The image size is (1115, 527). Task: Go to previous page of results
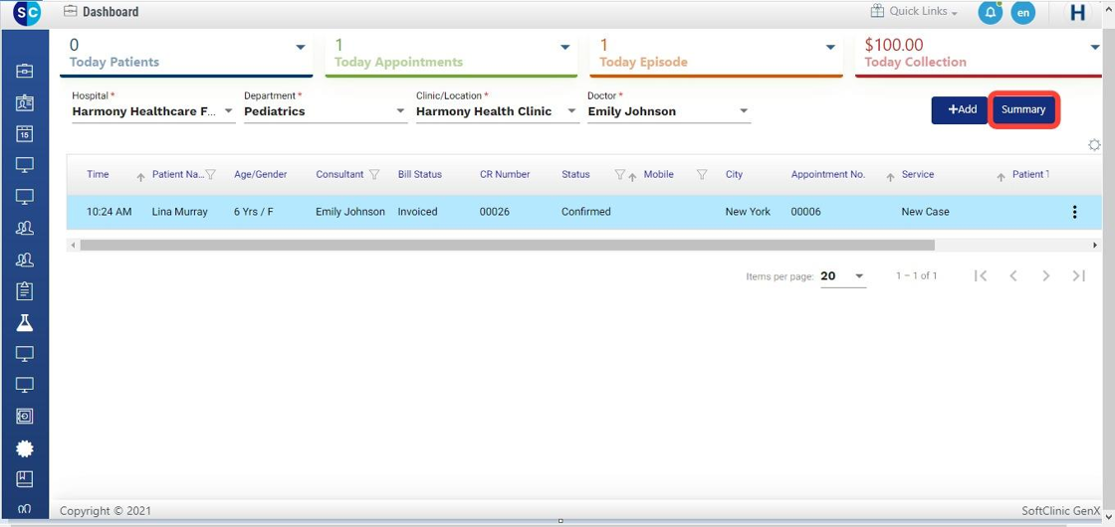point(1013,275)
